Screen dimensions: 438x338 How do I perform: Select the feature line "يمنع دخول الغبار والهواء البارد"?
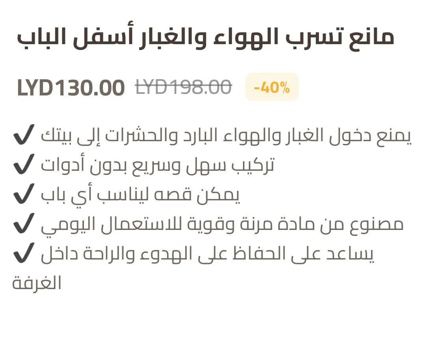coord(227,136)
